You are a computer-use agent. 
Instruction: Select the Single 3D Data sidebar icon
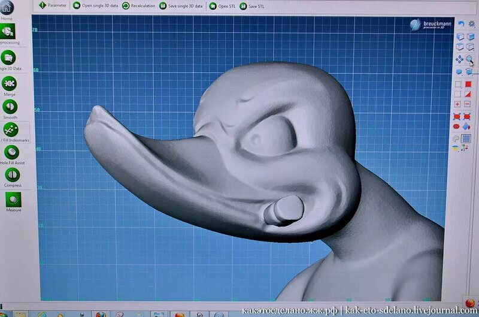8,58
